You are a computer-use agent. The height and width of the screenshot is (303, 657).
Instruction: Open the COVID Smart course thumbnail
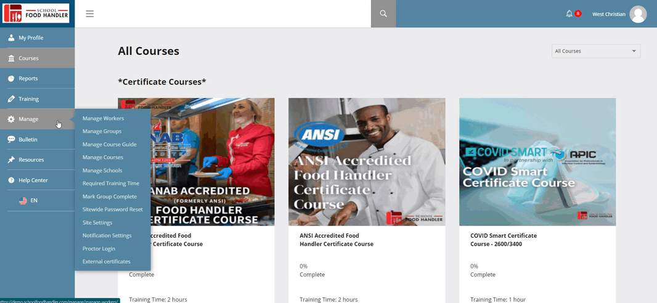pyautogui.click(x=537, y=162)
